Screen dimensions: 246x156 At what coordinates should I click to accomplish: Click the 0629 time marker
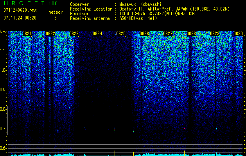tap(215, 34)
